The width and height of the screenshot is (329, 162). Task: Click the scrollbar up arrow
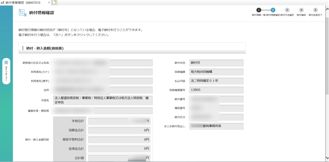[x=326, y=8]
